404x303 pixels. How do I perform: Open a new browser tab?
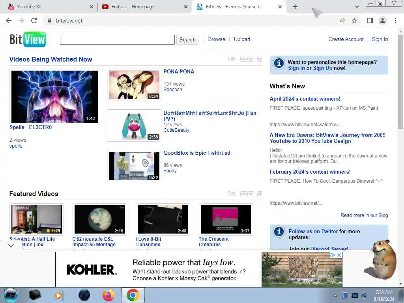pyautogui.click(x=295, y=7)
